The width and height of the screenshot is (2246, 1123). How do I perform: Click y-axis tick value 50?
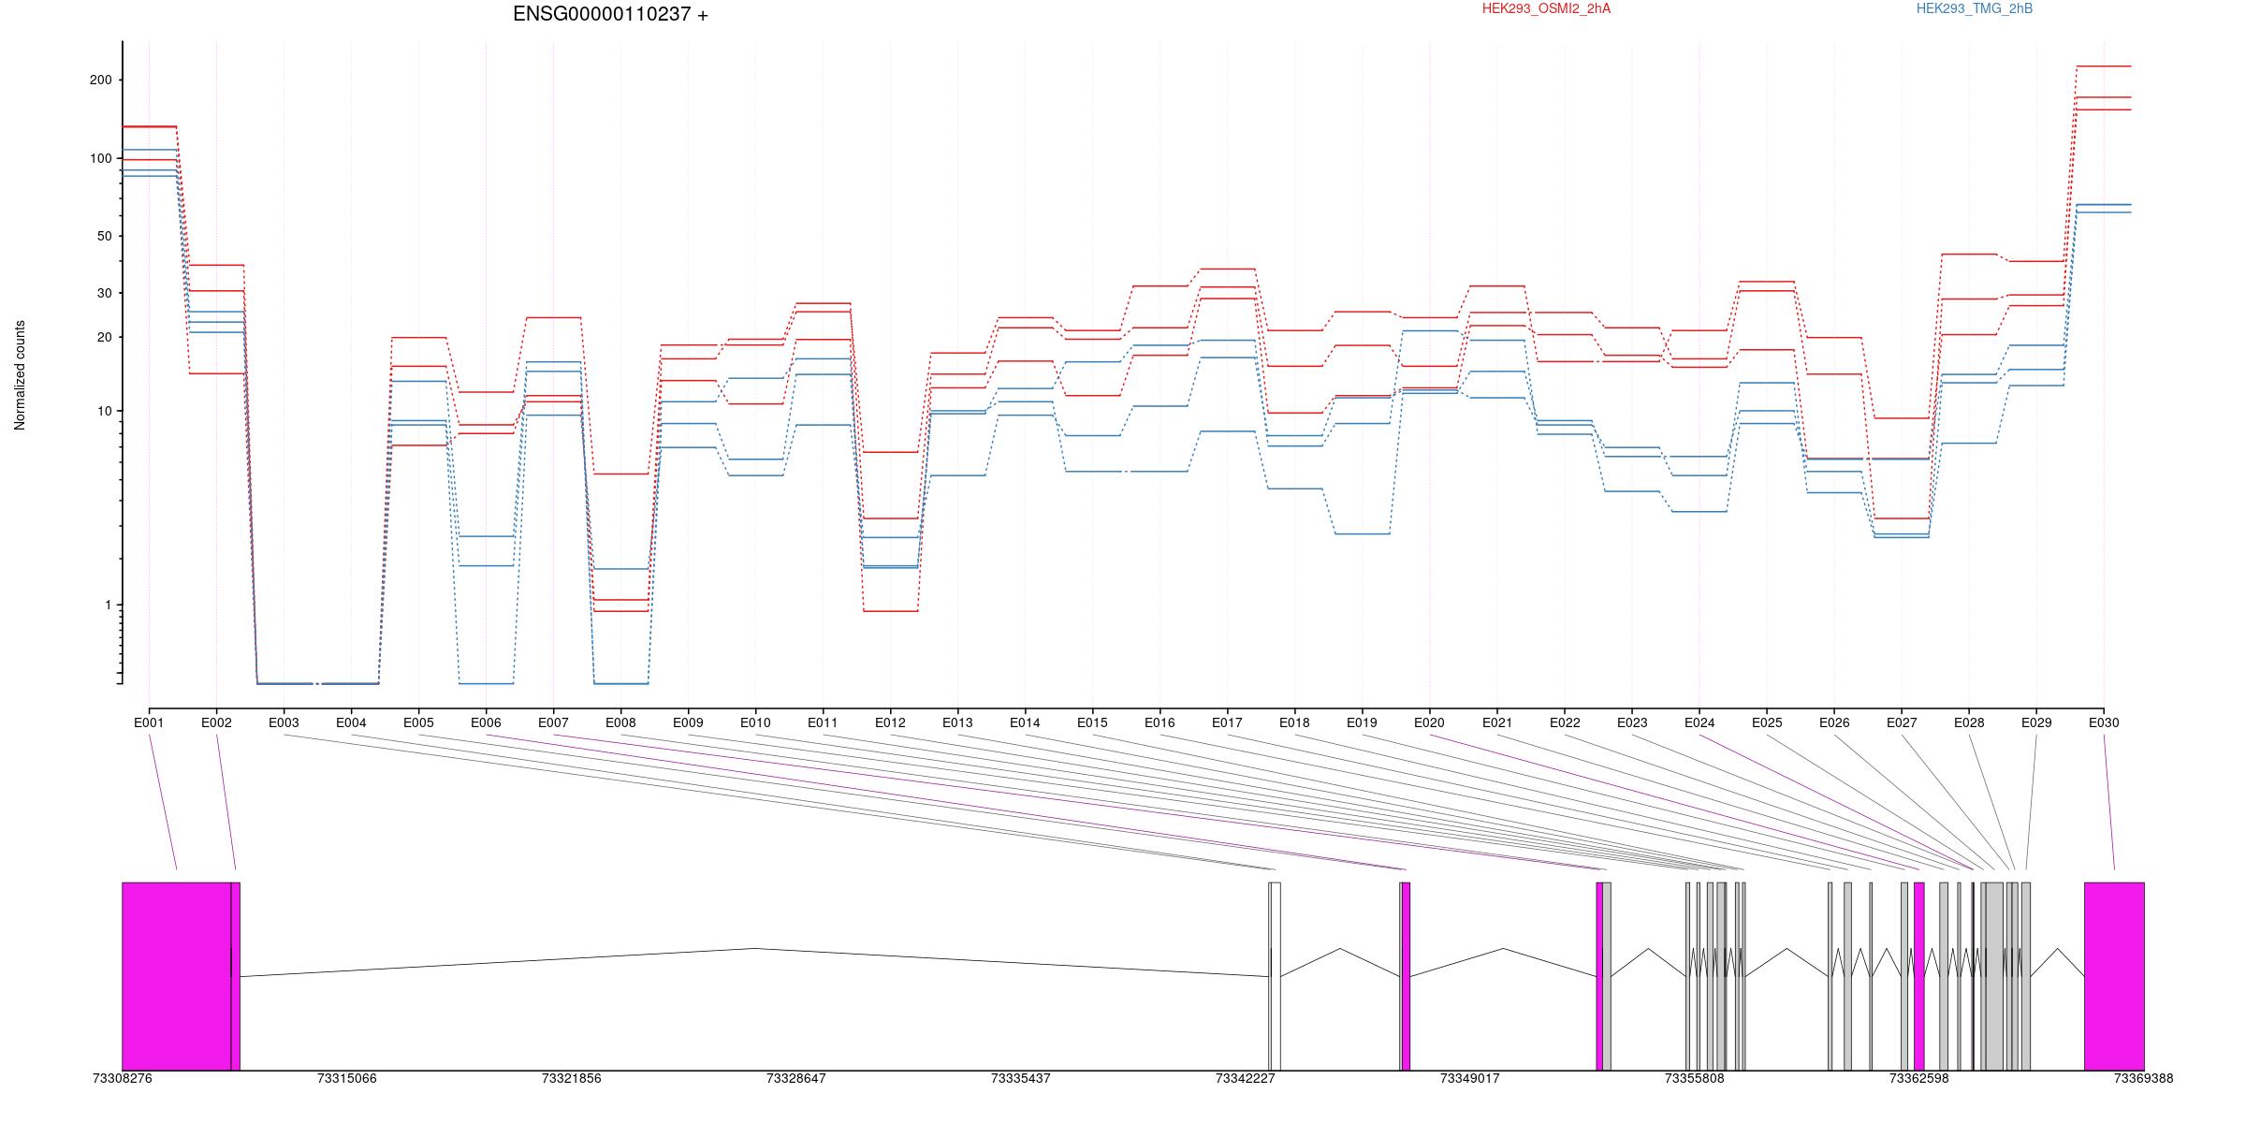tap(104, 237)
